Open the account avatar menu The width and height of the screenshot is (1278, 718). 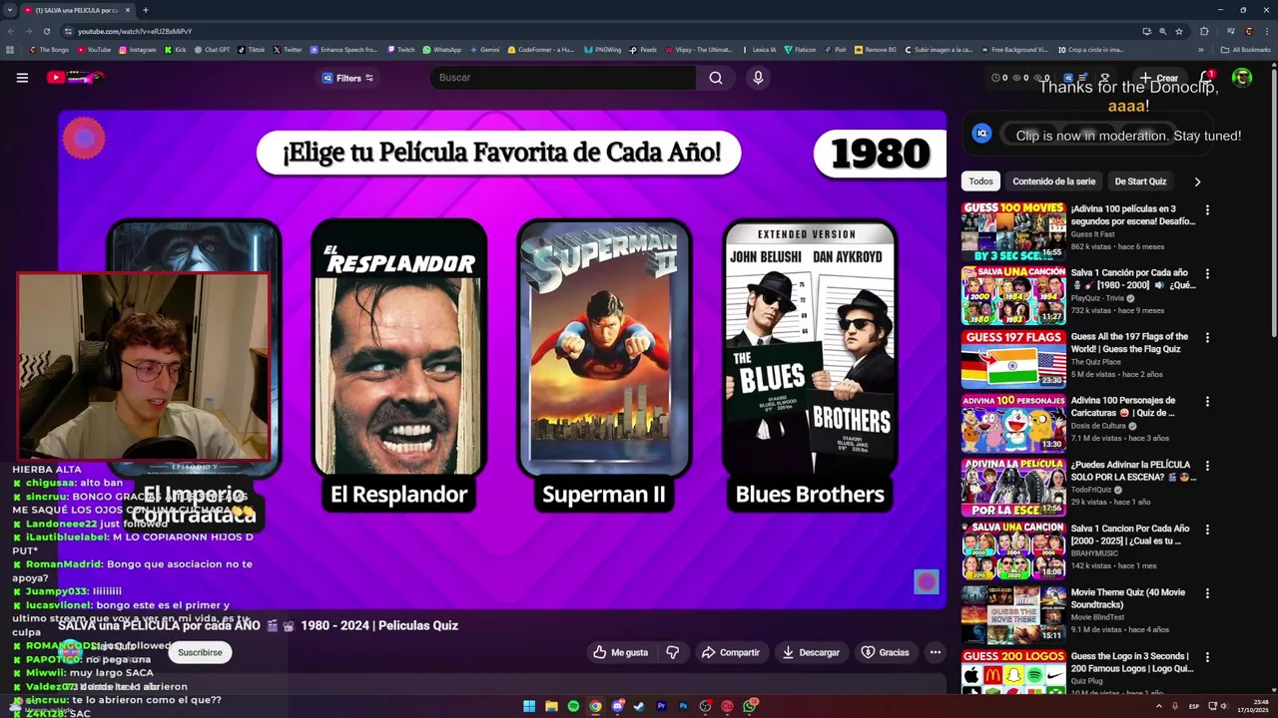(x=1242, y=78)
